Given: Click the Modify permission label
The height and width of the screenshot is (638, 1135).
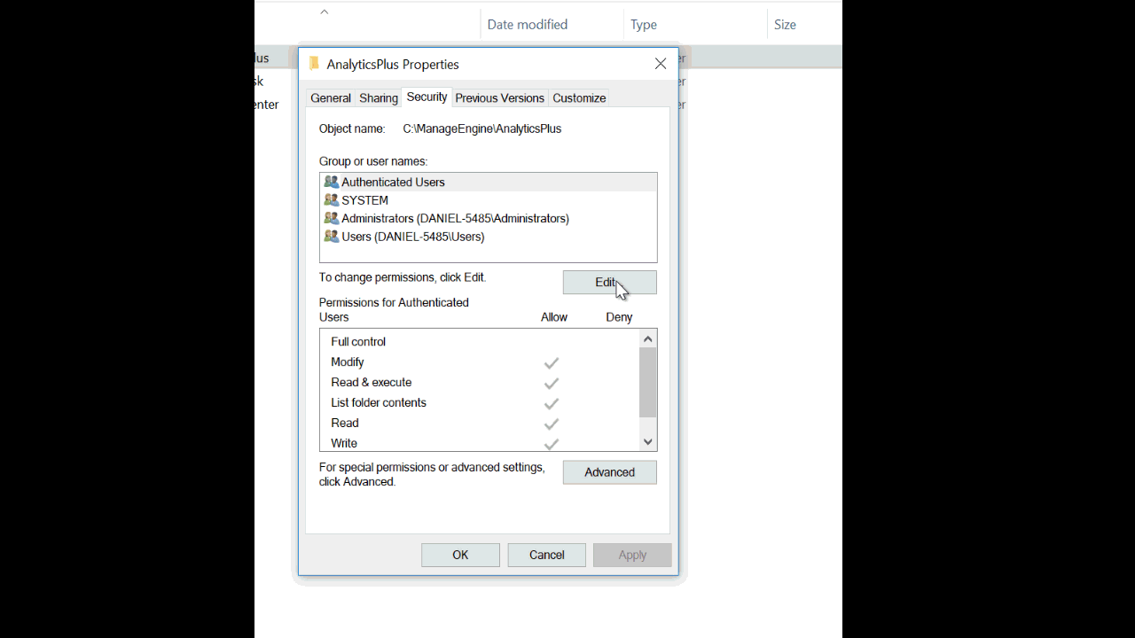Looking at the screenshot, I should [348, 362].
